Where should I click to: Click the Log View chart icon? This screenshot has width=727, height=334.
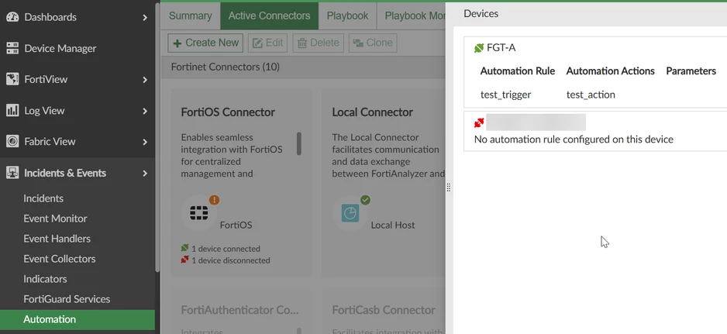coord(12,110)
